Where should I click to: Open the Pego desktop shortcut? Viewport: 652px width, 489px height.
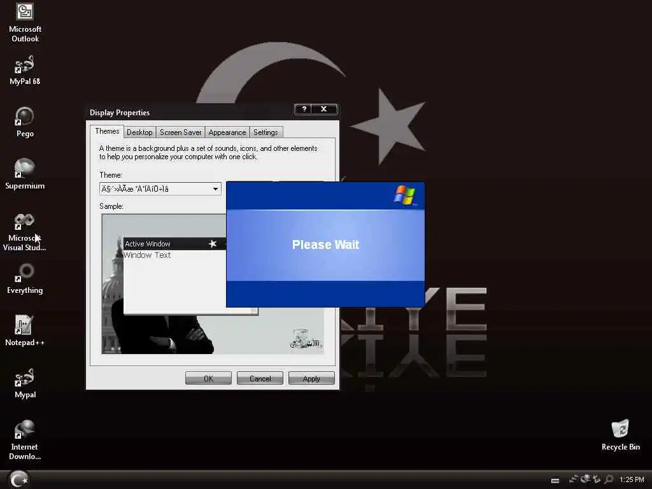pos(25,122)
